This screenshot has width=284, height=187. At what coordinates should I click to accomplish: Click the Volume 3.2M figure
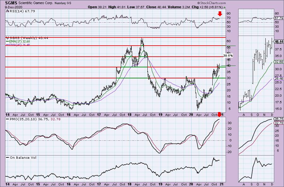(179, 7)
